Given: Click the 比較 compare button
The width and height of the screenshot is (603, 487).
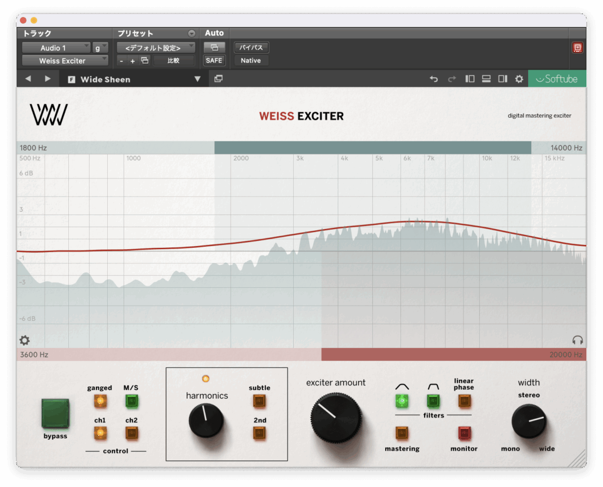Looking at the screenshot, I should (174, 61).
